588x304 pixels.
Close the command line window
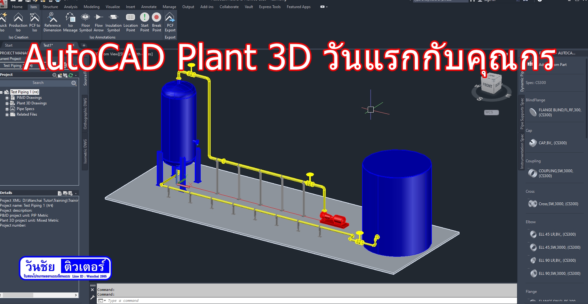pos(92,290)
